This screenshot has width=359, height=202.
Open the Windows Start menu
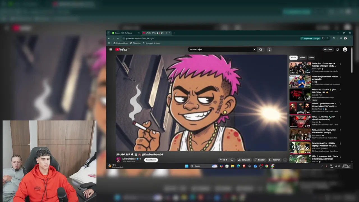(187, 166)
